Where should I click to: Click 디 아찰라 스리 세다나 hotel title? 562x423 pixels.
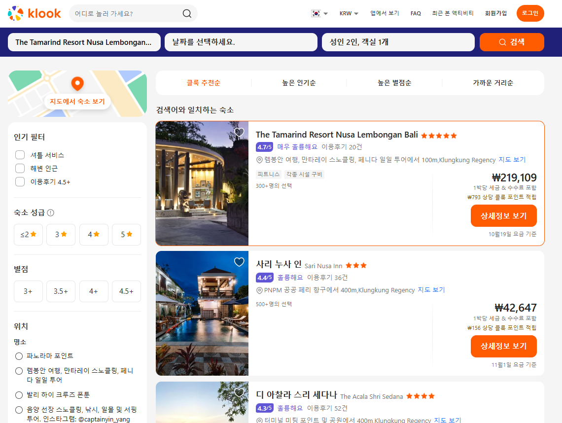pyautogui.click(x=296, y=395)
